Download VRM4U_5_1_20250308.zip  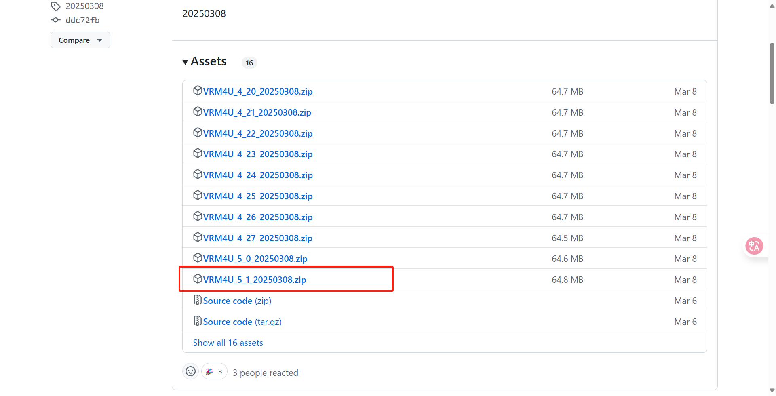tap(254, 280)
